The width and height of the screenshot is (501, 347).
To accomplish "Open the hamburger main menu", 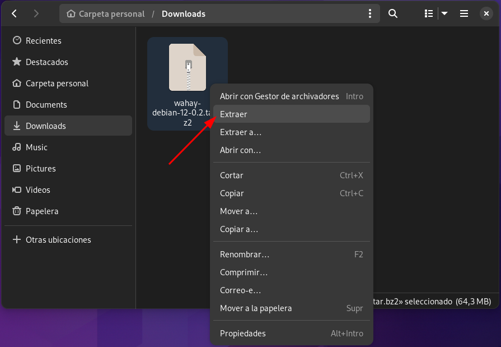I will 464,13.
